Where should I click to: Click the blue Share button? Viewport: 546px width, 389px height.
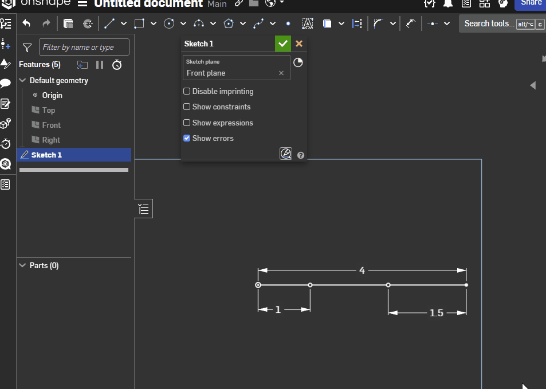coord(531,3)
